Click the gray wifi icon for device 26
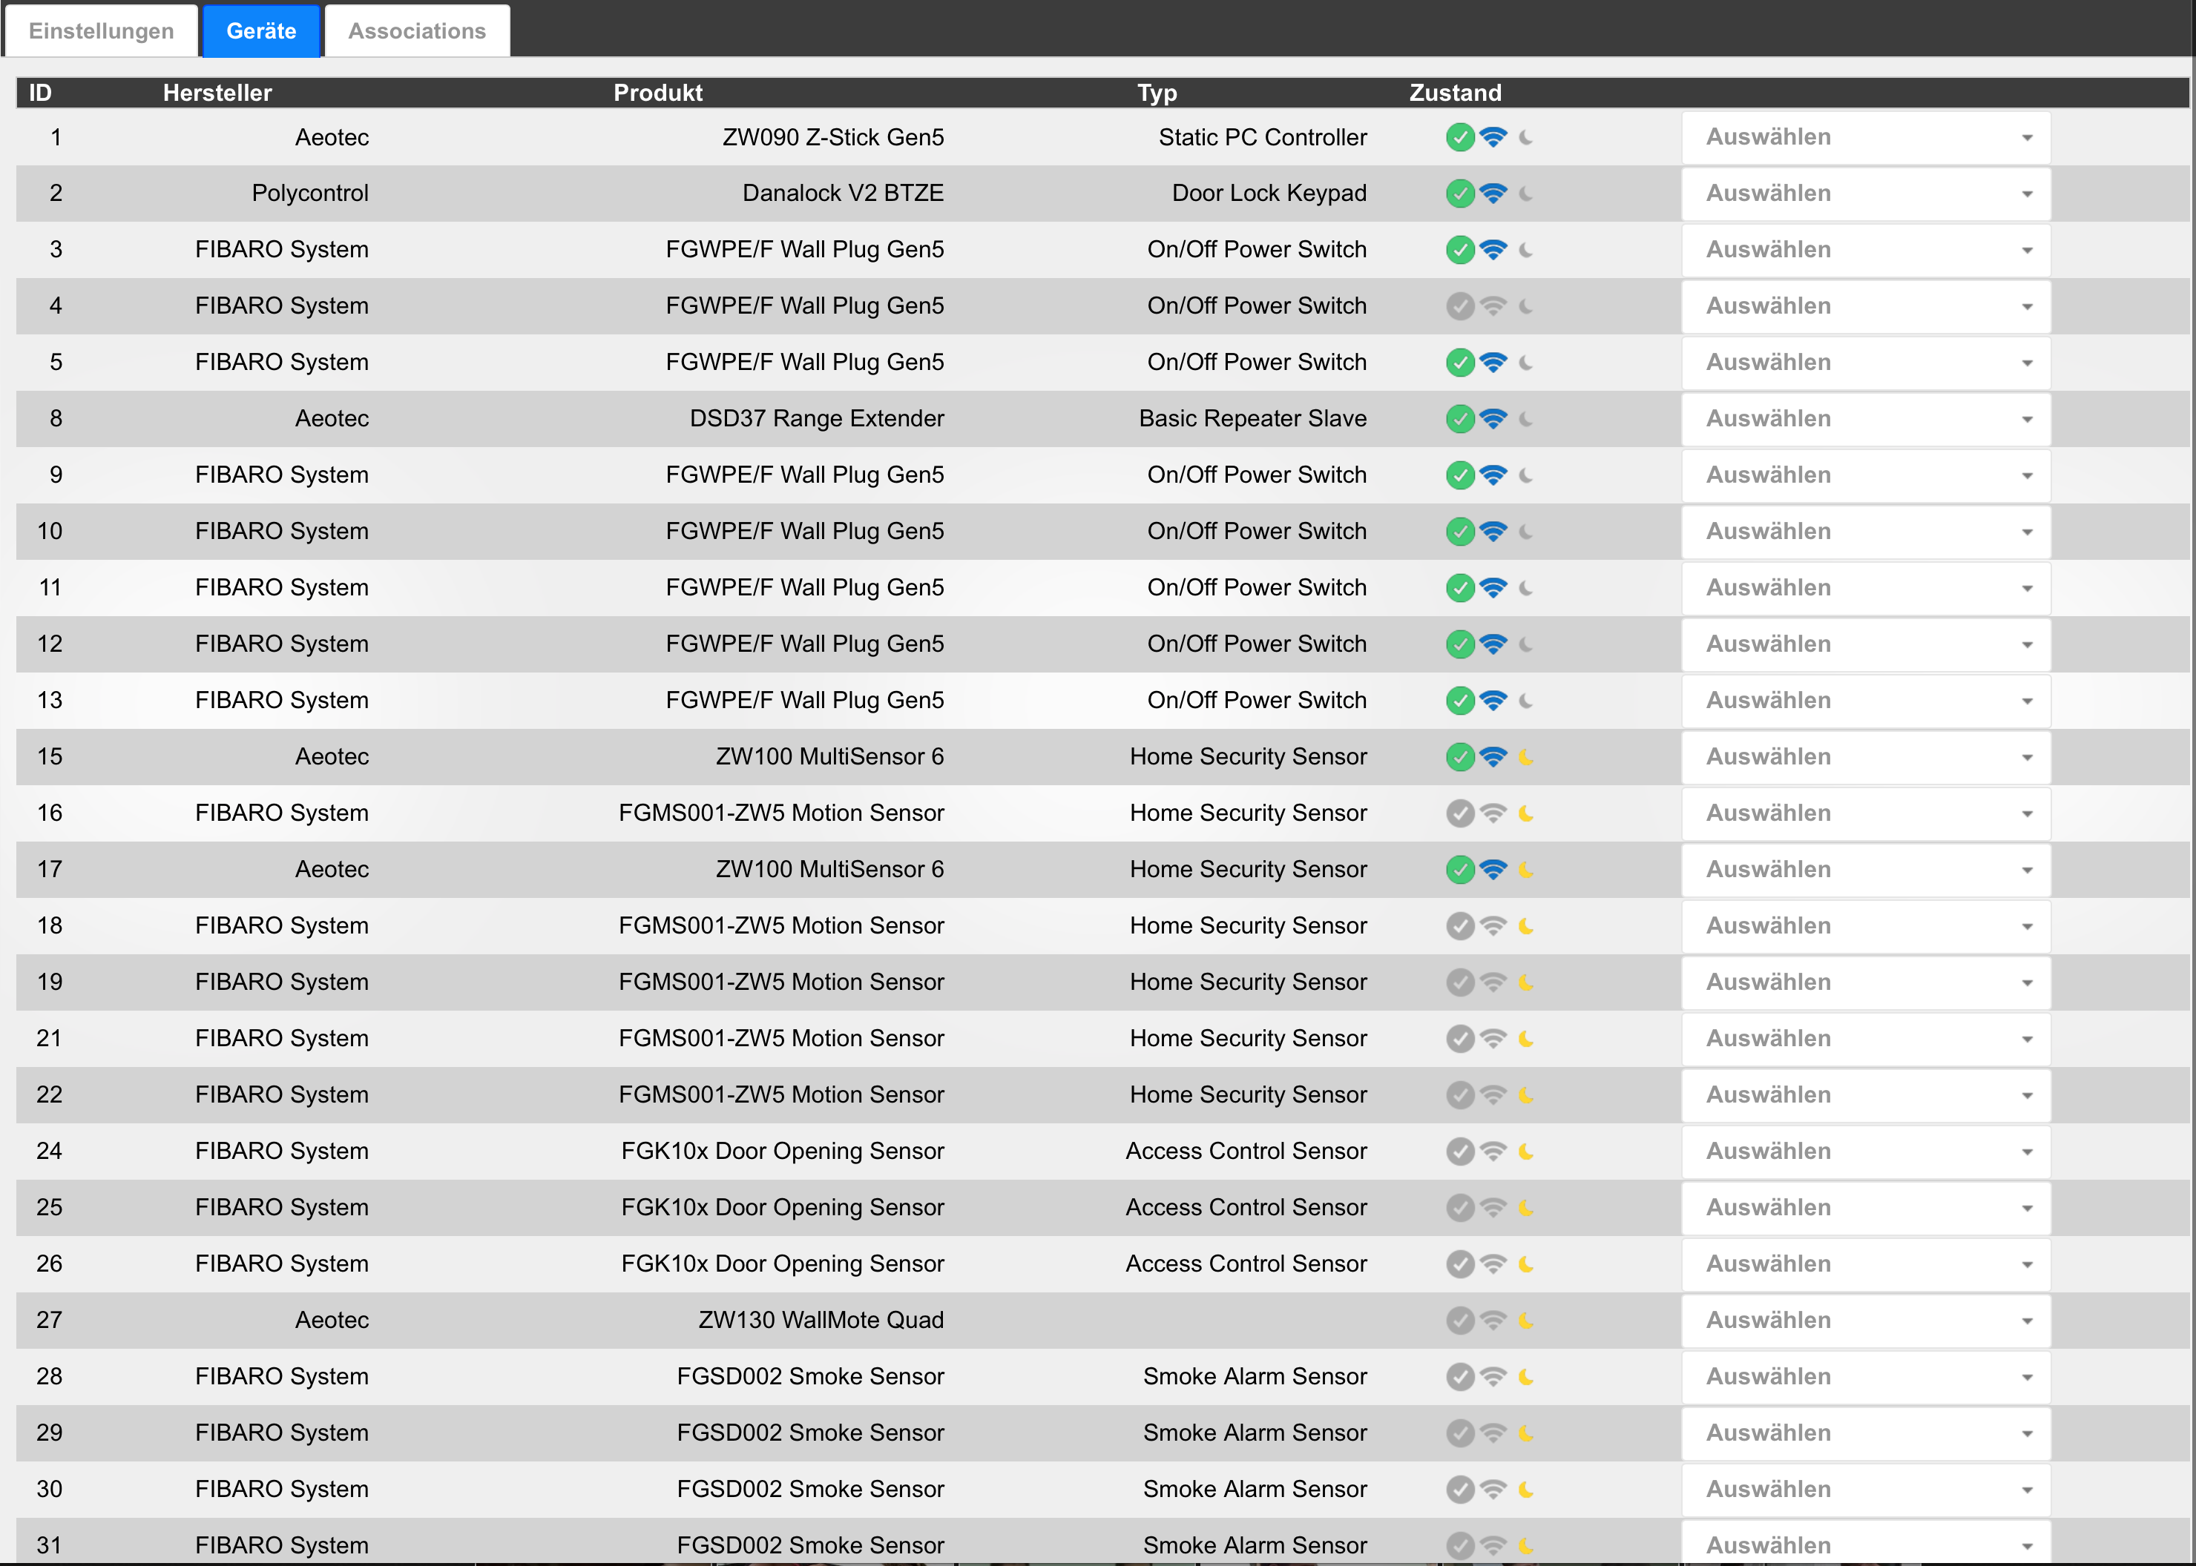Viewport: 2196px width, 1566px height. [x=1493, y=1264]
